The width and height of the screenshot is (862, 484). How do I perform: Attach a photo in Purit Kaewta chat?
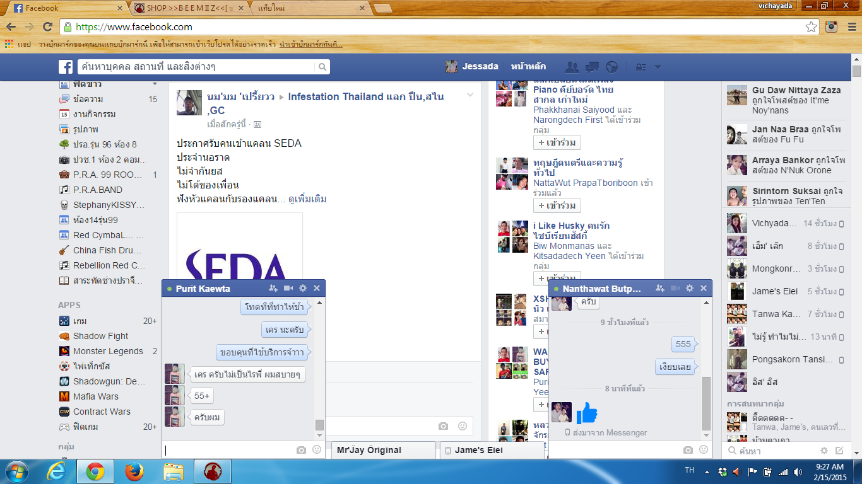coord(302,450)
